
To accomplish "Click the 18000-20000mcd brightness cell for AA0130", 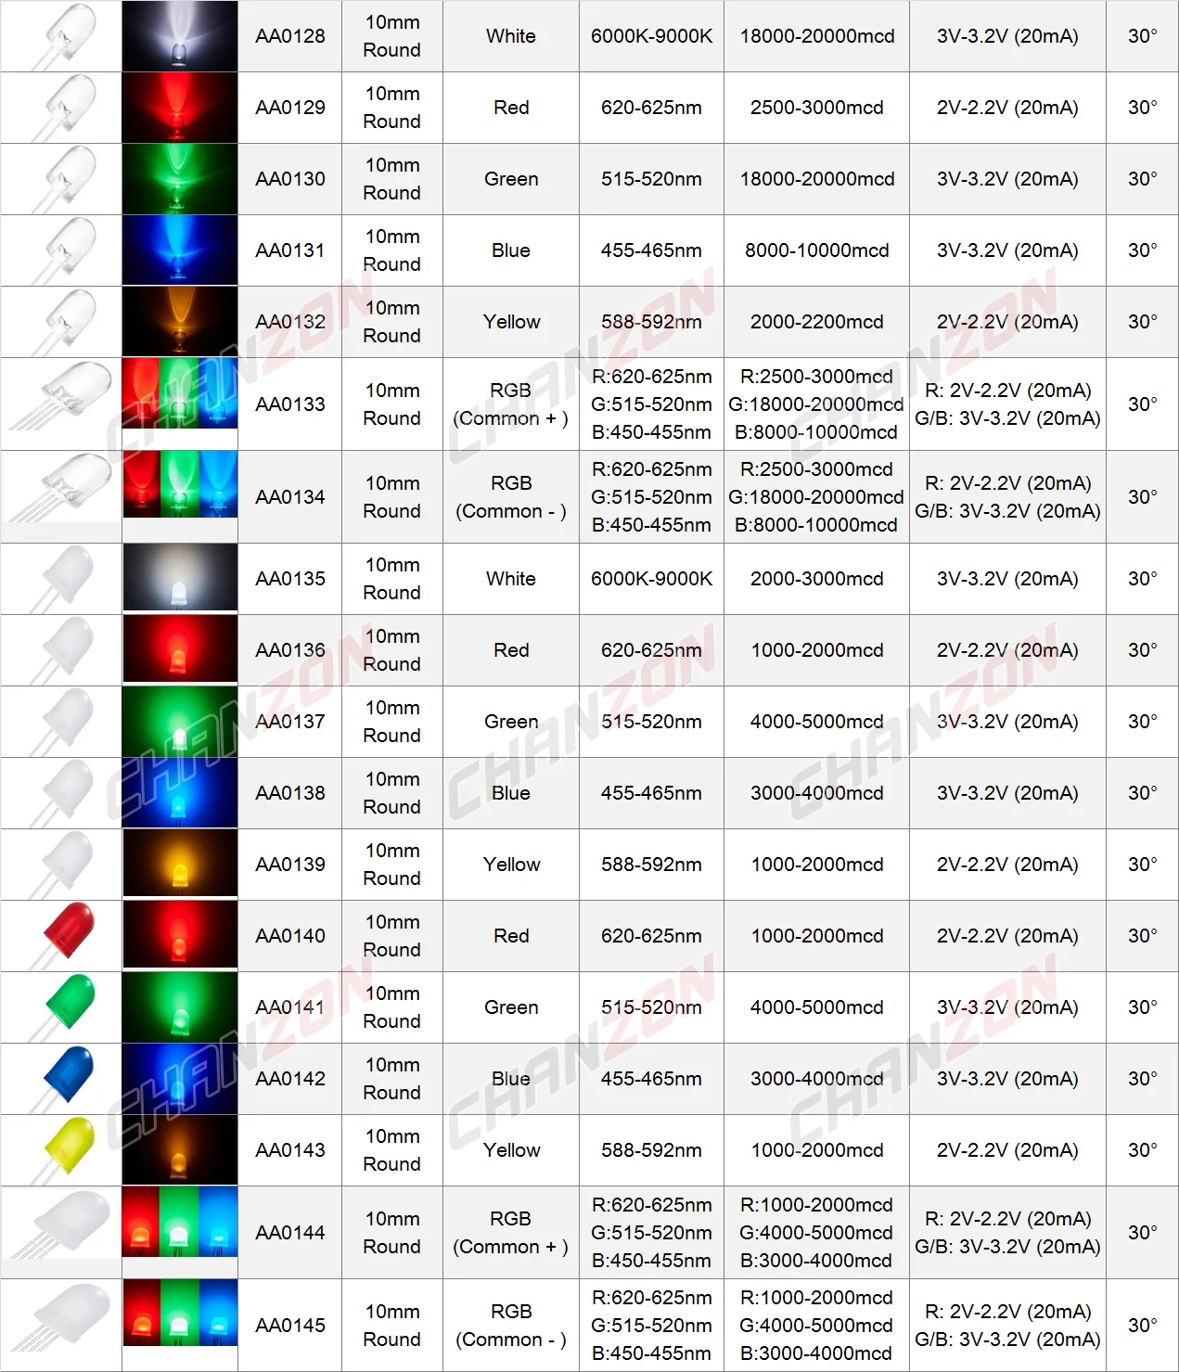I will [815, 178].
